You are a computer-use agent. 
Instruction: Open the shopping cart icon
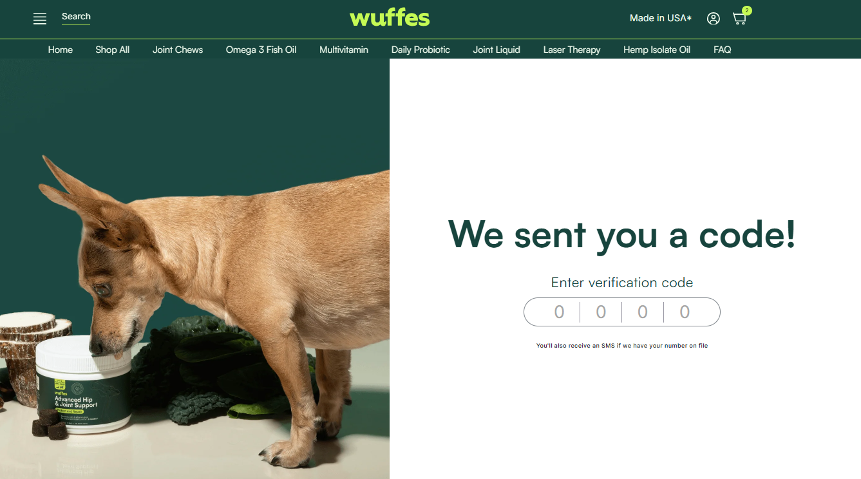pyautogui.click(x=739, y=19)
